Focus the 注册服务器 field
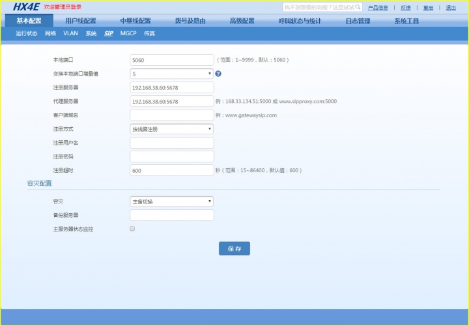Screen dimensions: 469x326 coord(172,87)
